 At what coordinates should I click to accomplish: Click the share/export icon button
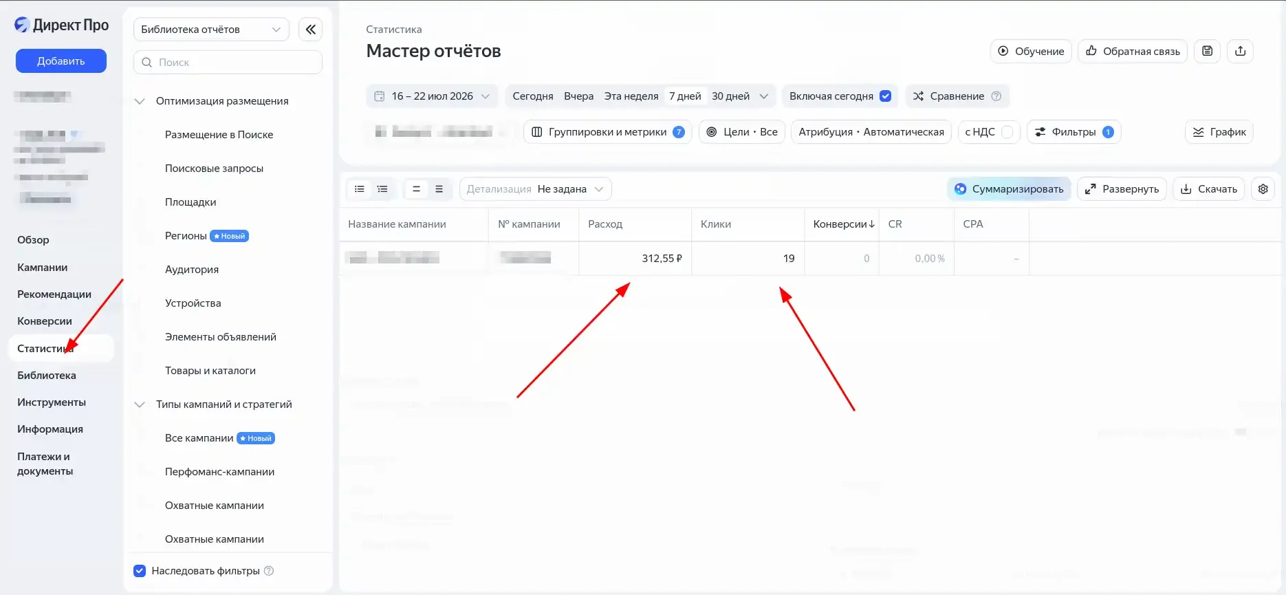(x=1241, y=51)
